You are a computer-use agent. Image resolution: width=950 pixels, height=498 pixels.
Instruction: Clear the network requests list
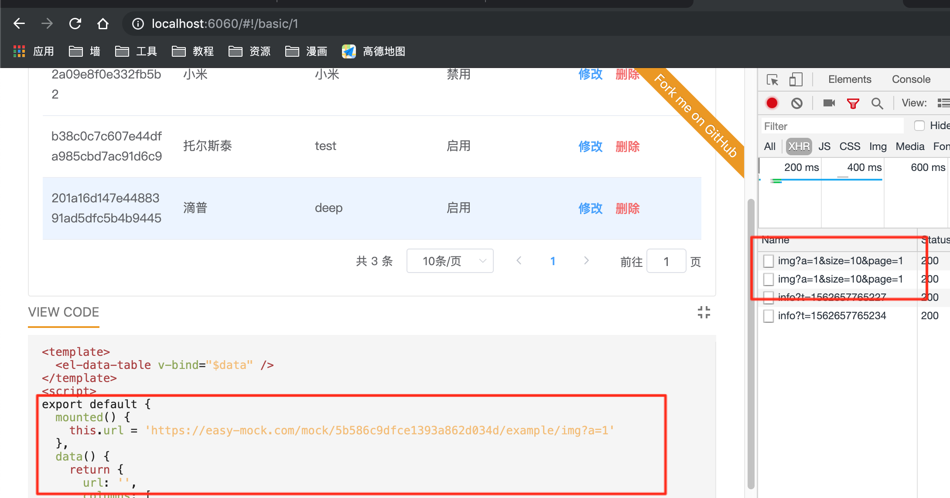(x=797, y=103)
